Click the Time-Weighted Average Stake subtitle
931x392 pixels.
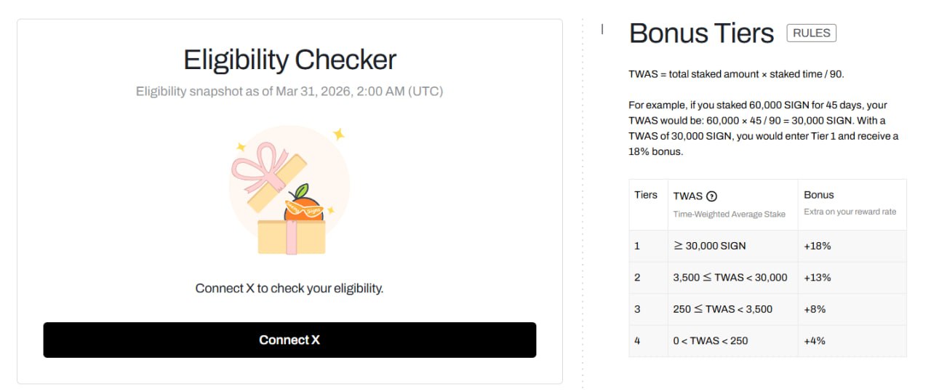[729, 214]
